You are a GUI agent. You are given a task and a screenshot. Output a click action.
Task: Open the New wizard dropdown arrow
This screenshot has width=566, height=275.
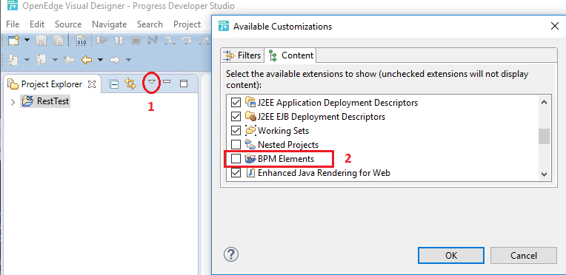[x=27, y=41]
